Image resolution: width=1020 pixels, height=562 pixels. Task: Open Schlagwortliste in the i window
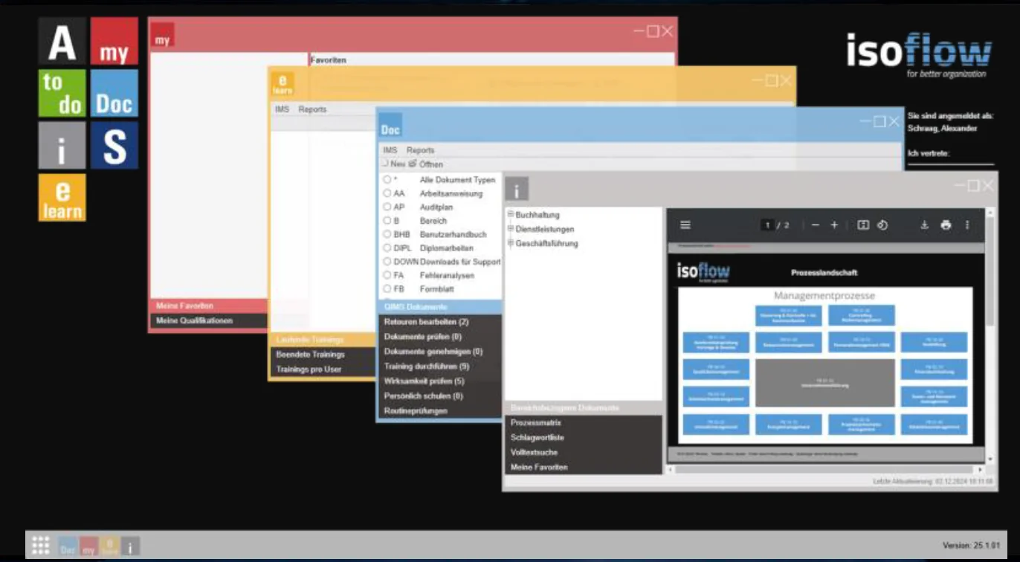point(584,438)
